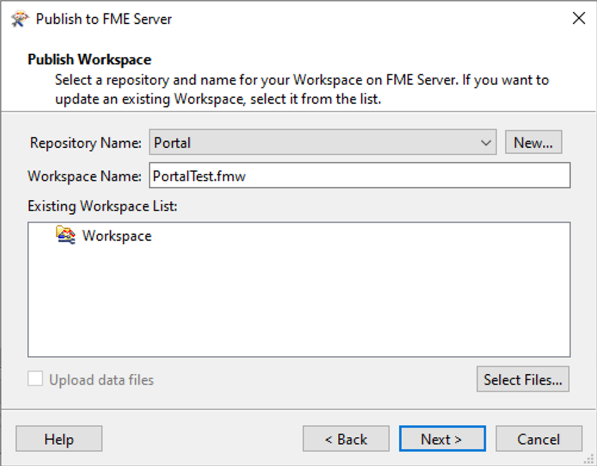Click the 'Workspace Name:' label
This screenshot has width=597, height=466.
point(85,176)
